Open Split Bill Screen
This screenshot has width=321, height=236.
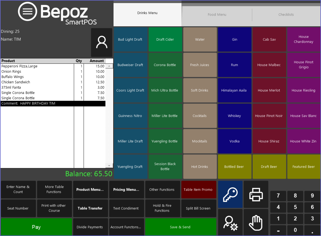click(198, 208)
